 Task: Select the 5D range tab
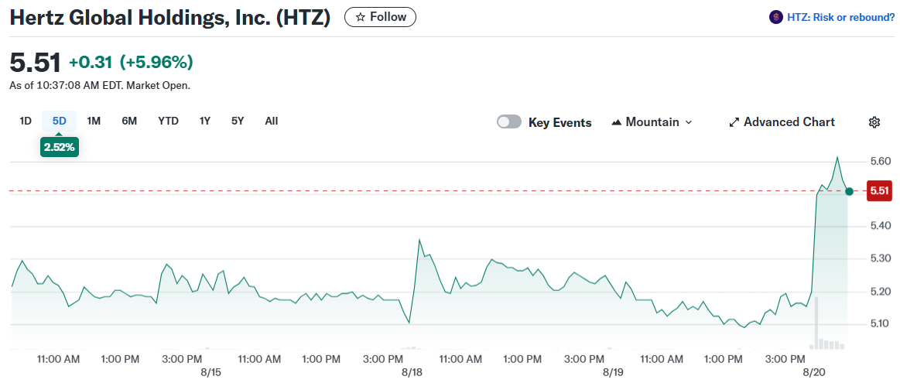[x=59, y=121]
